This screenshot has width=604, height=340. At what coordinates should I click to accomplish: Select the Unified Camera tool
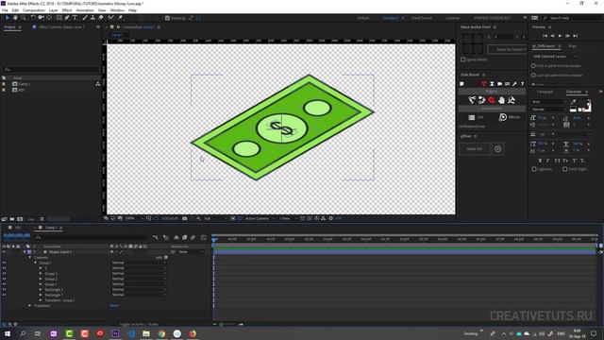click(x=42, y=18)
